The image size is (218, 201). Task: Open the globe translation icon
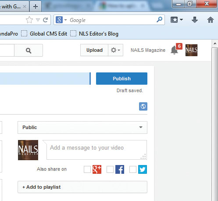pos(143,106)
